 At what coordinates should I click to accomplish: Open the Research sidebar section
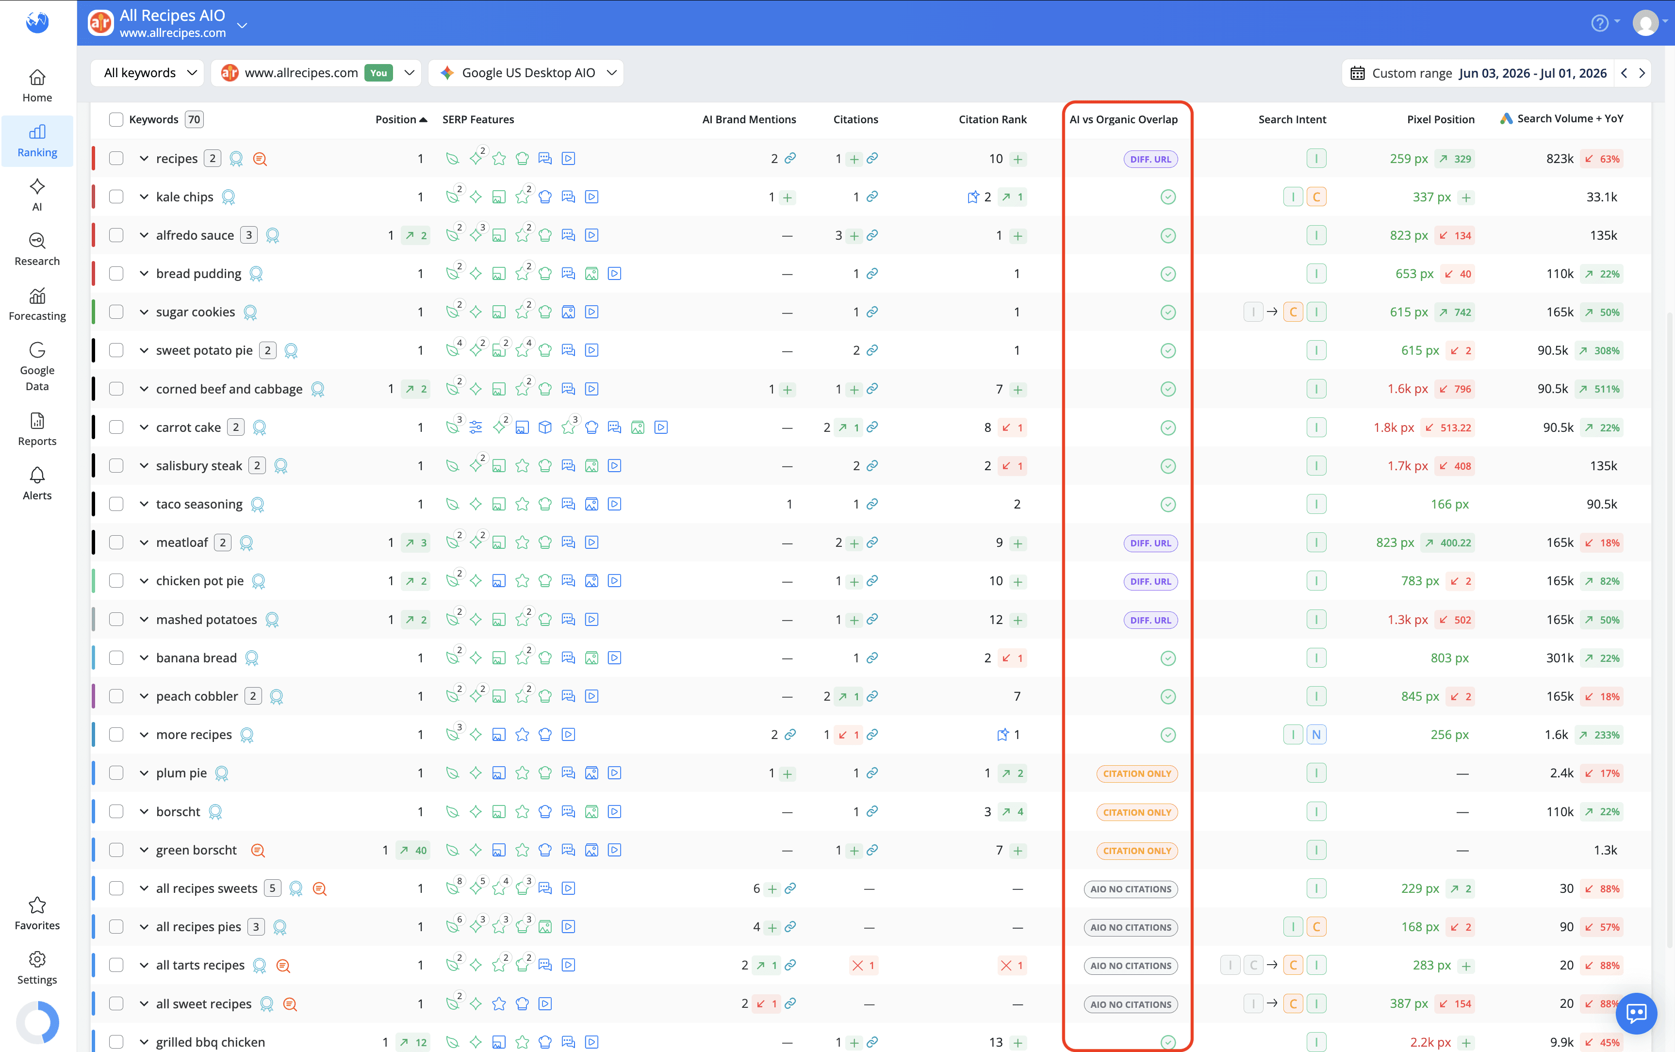tap(37, 250)
